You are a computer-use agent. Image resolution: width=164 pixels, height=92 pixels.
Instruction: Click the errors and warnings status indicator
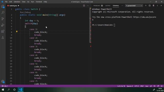(5, 86)
